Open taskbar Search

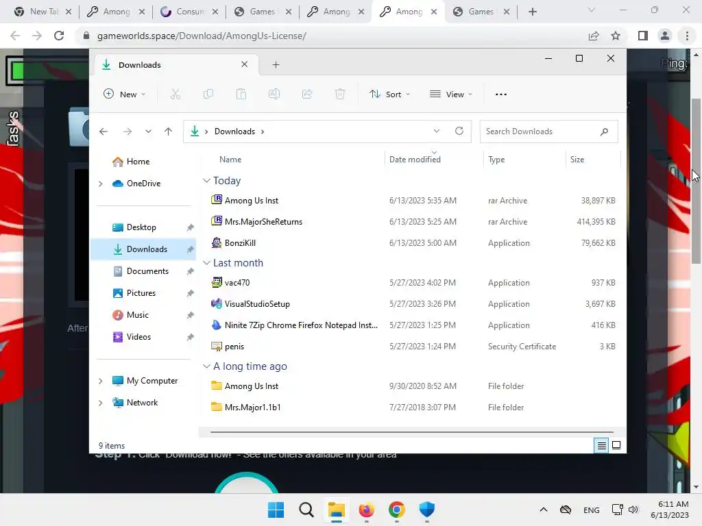click(x=306, y=510)
